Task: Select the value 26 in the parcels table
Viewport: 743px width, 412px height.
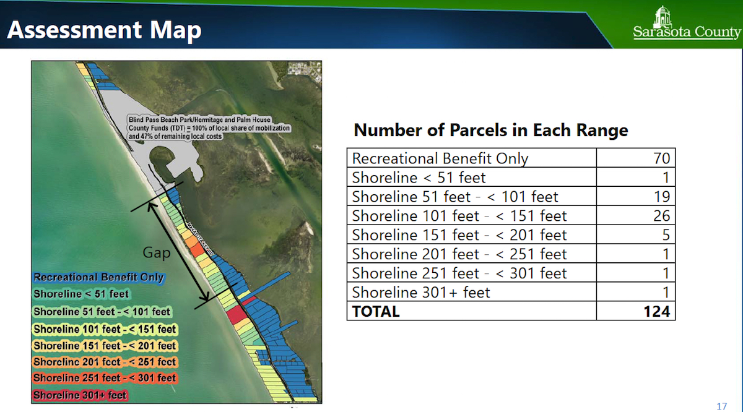Action: [x=661, y=216]
